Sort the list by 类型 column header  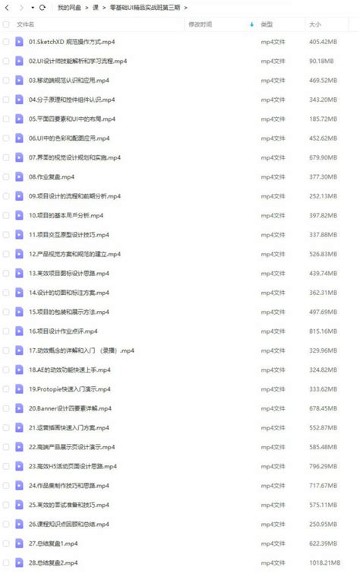coord(267,24)
